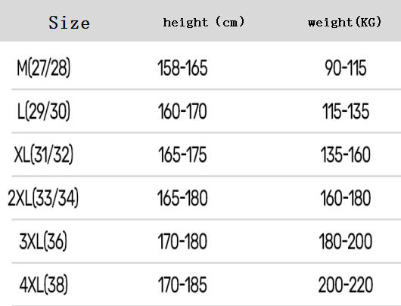Click the height (cm) column header
401x306 pixels.
[204, 22]
